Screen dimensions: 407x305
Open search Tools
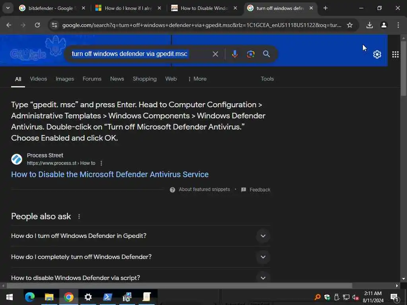tap(267, 79)
